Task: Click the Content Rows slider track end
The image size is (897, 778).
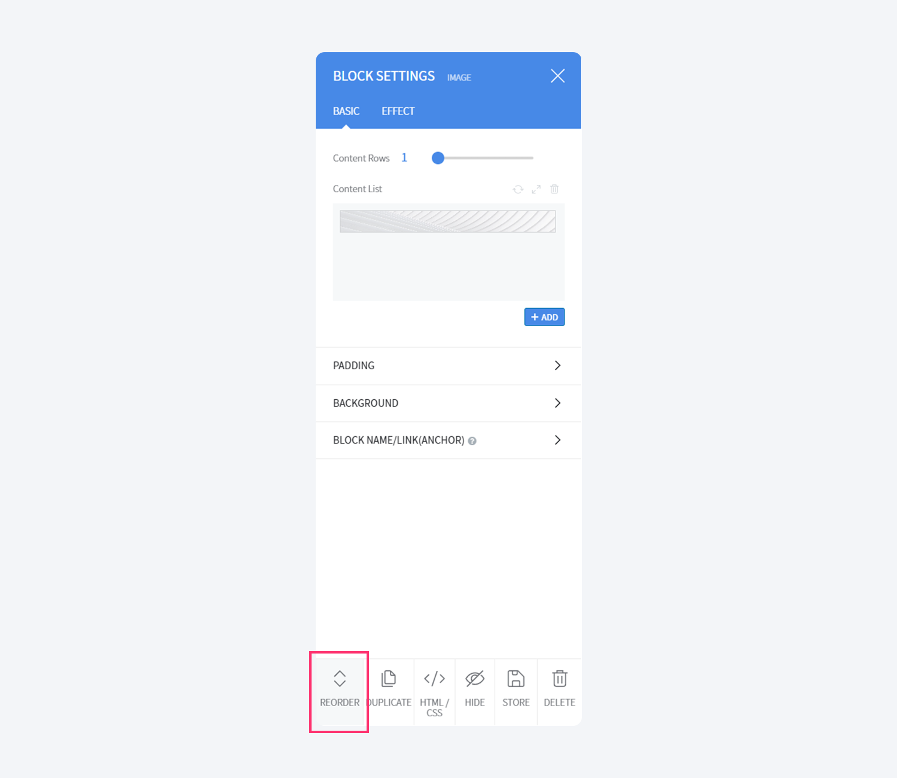Action: 531,158
